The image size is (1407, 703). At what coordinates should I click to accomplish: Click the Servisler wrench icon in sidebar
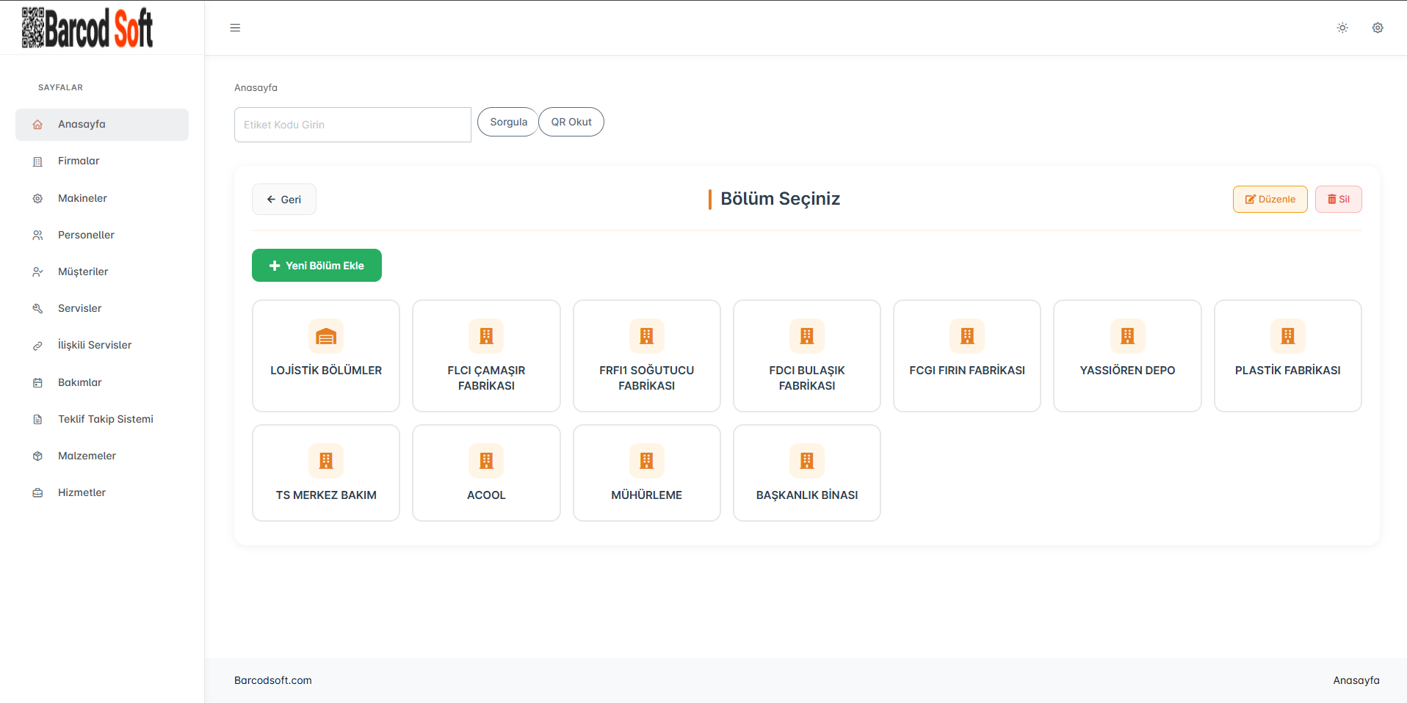(x=37, y=309)
